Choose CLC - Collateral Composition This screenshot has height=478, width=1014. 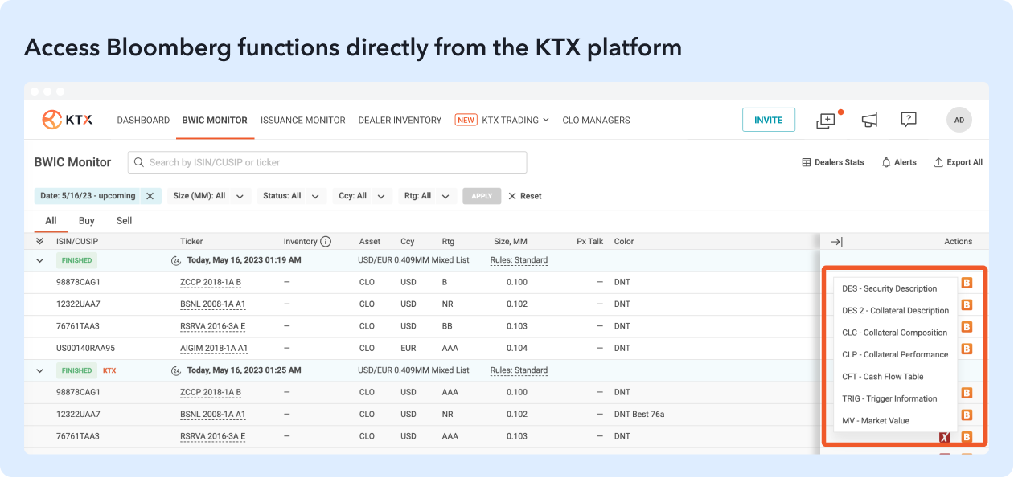point(895,333)
